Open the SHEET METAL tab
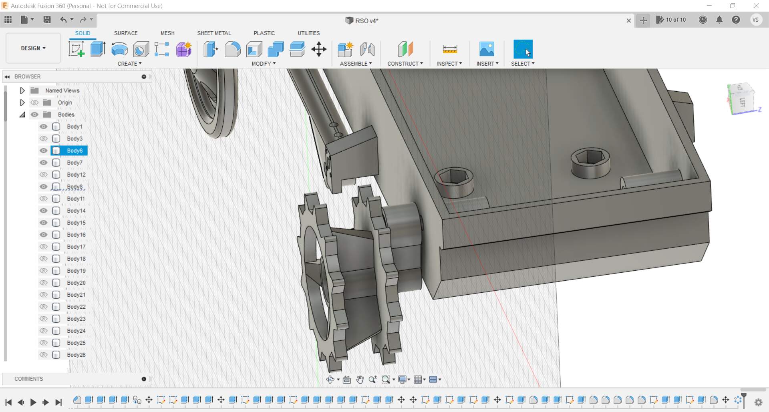This screenshot has height=412, width=769. [x=214, y=33]
